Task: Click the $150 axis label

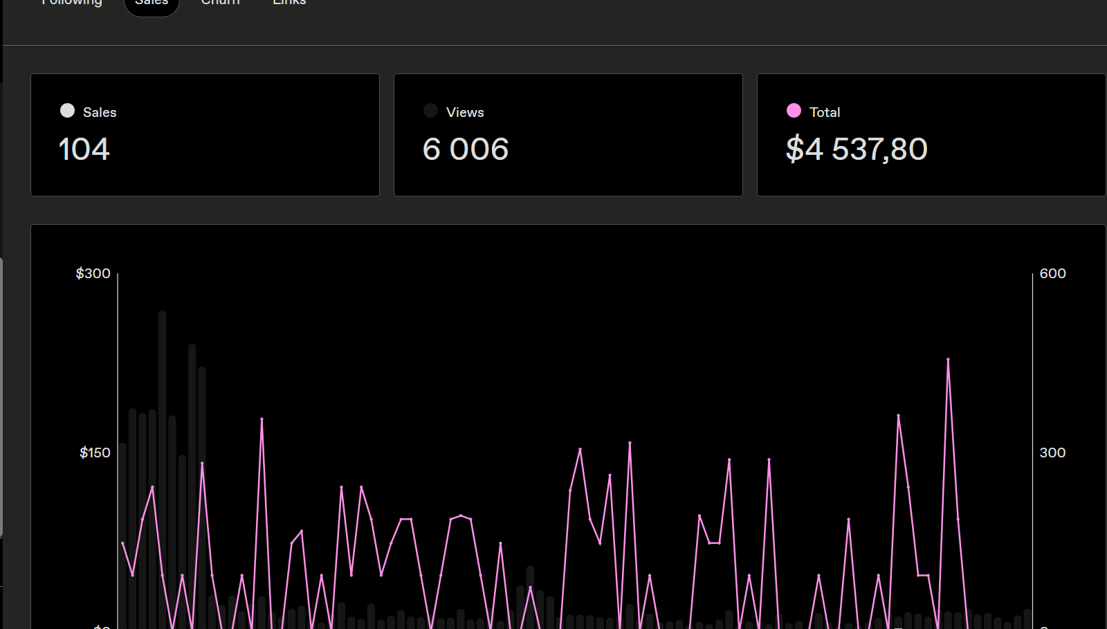Action: click(95, 453)
